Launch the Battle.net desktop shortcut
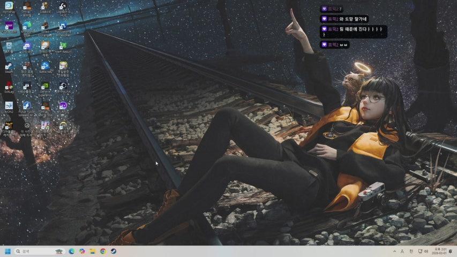Screen dimensions: 457x257 tap(45, 67)
